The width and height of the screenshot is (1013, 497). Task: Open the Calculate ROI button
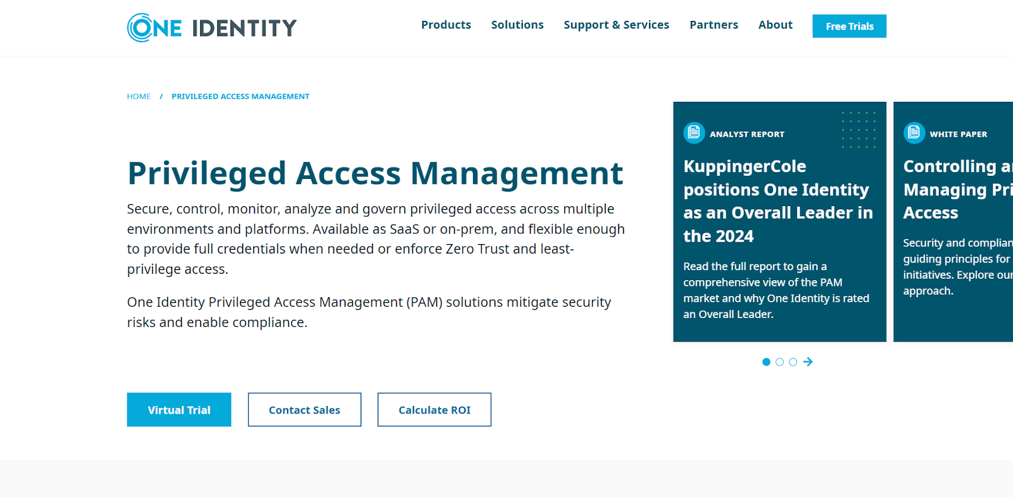(434, 410)
